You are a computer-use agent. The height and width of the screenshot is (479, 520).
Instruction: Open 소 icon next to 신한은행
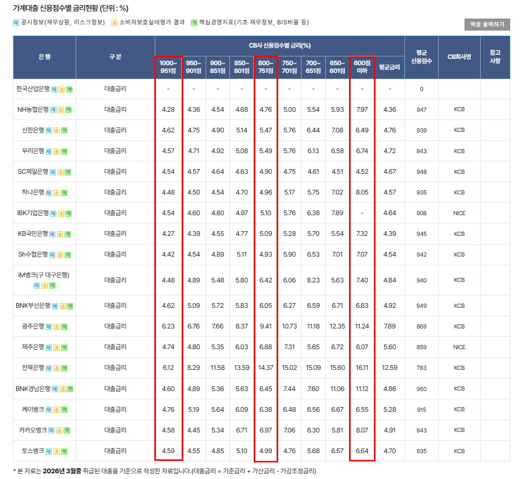pos(56,130)
